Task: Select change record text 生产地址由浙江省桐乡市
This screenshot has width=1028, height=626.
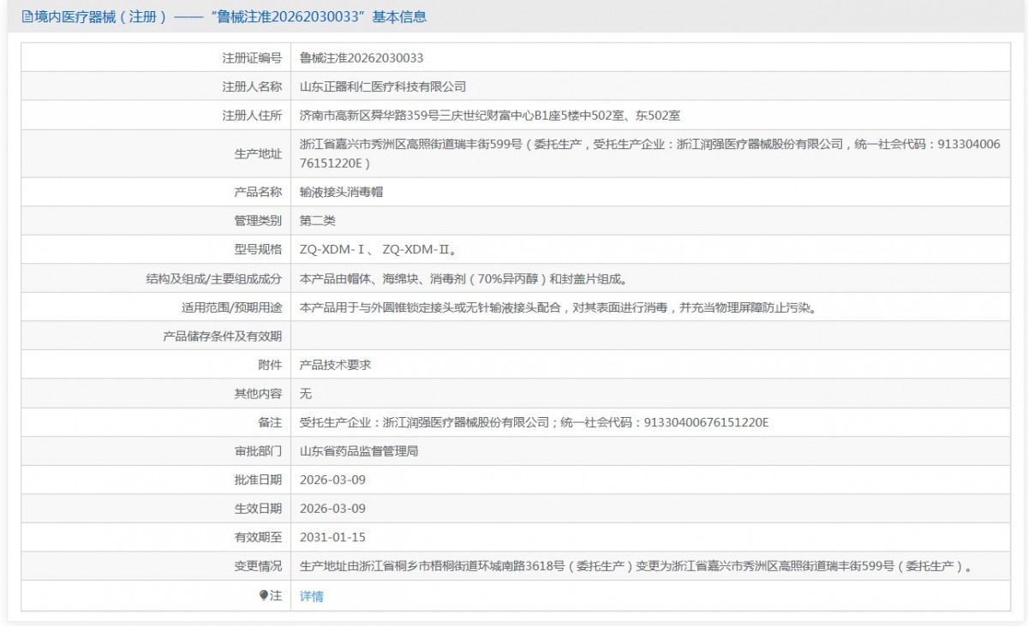Action: [636, 567]
